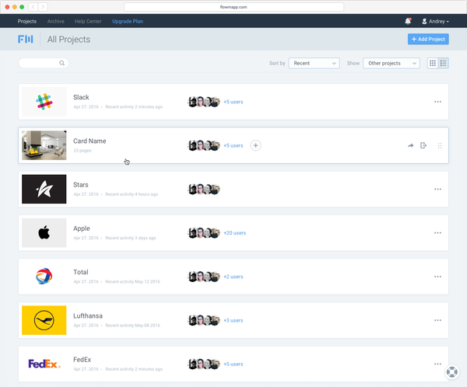Screen dimensions: 467x387
Task: Open the Card Name interior thumbnail
Action: [x=44, y=145]
